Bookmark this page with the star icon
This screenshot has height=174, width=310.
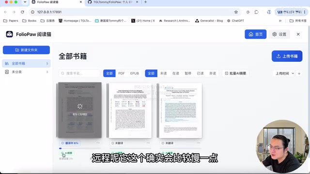click(x=236, y=12)
